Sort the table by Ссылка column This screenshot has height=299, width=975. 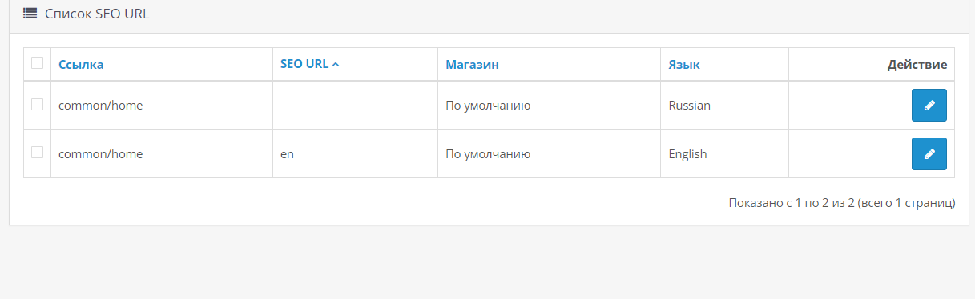(81, 65)
